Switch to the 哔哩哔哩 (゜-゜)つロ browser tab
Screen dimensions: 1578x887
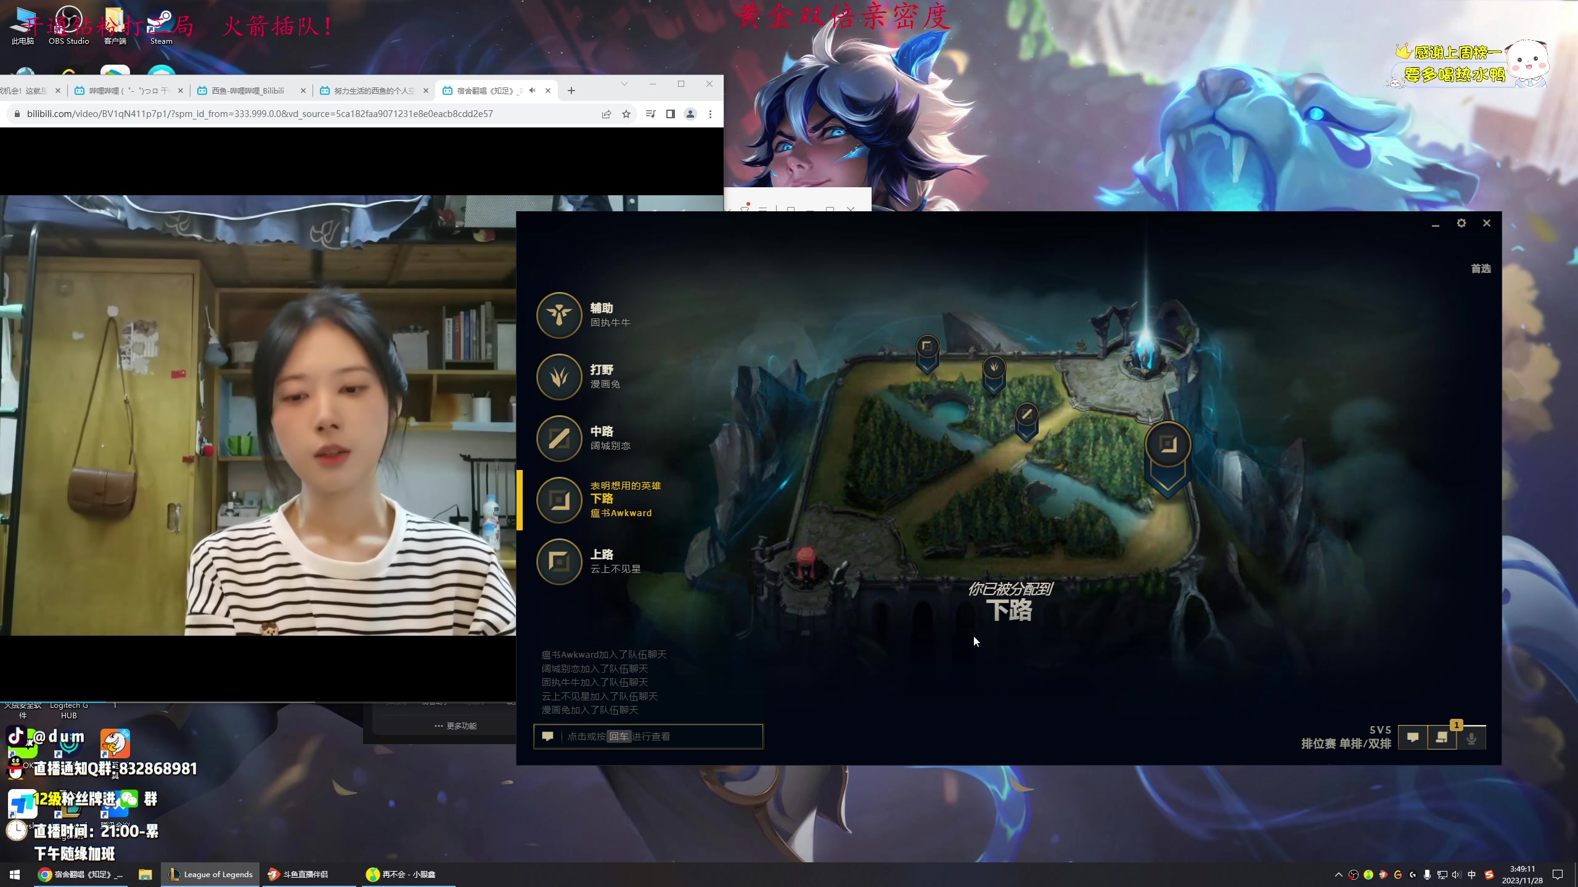(x=128, y=91)
